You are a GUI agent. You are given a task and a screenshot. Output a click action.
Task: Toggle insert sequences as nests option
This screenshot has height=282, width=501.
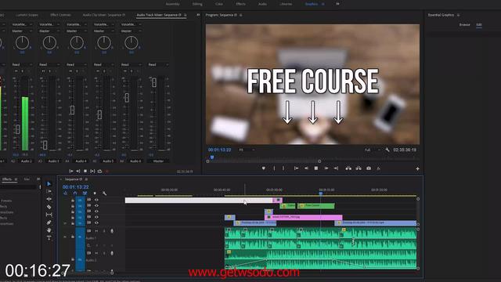tap(65, 193)
